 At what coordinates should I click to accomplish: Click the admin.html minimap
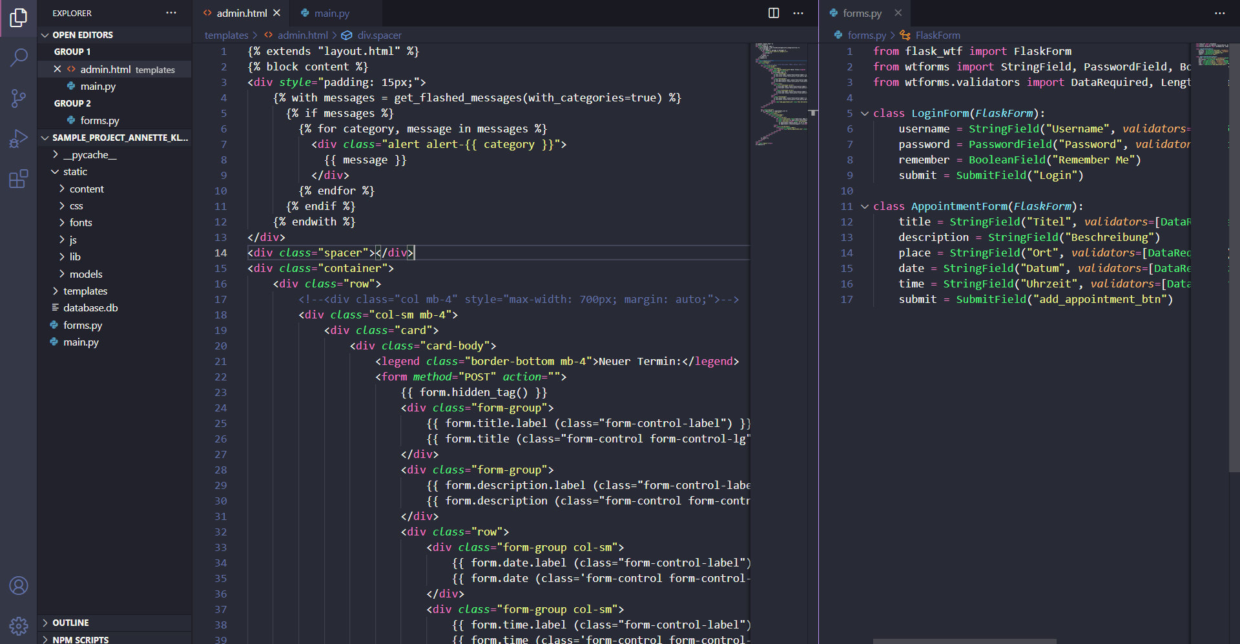pos(781,94)
